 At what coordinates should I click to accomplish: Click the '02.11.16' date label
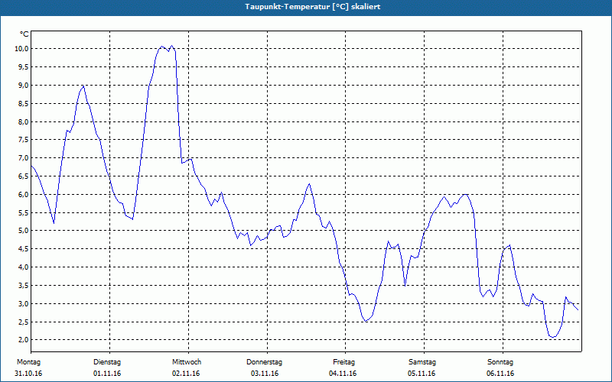click(186, 374)
